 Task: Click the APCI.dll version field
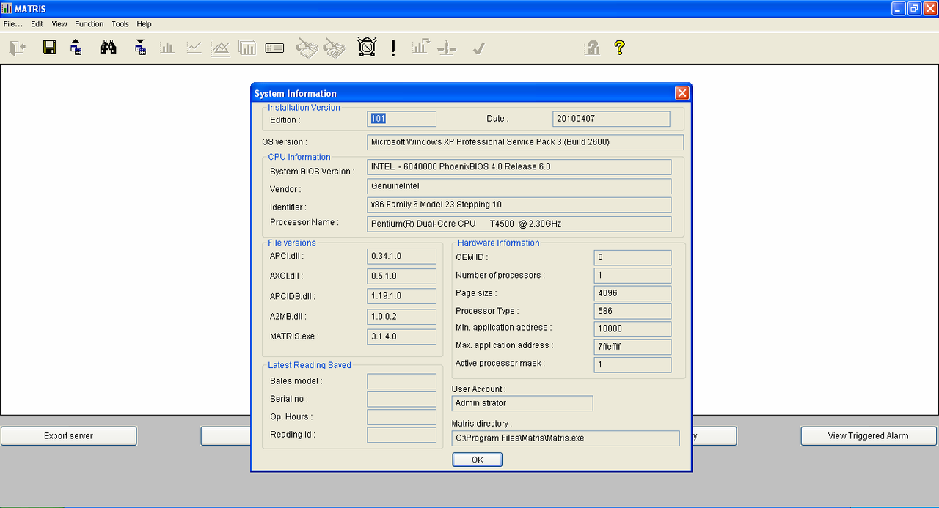tap(402, 257)
